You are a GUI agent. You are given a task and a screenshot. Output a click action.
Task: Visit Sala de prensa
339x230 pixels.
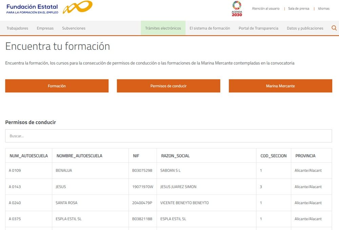(298, 8)
